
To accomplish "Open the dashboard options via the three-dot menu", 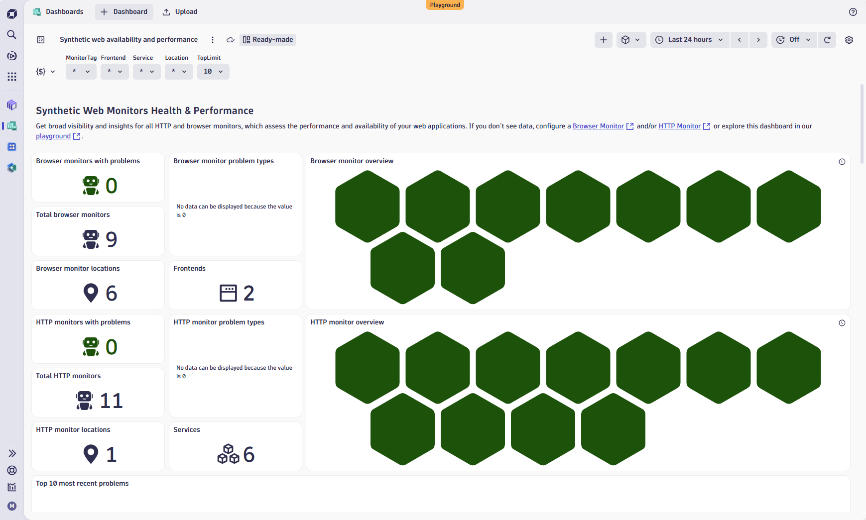I will coord(213,39).
